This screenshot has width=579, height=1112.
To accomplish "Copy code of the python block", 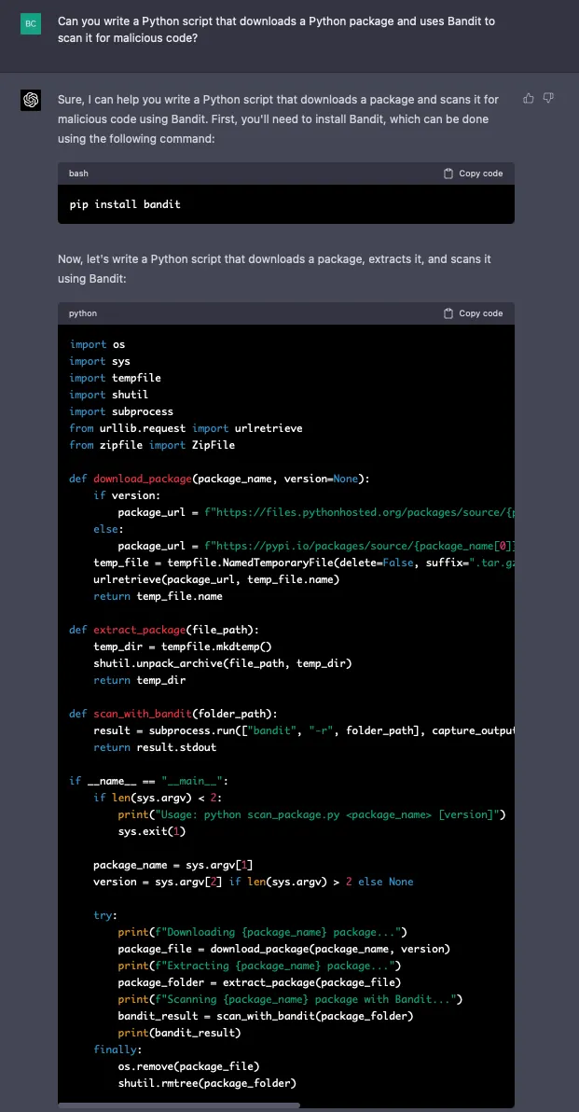I will point(473,313).
